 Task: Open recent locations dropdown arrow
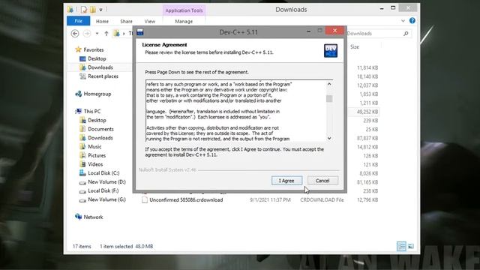(x=97, y=33)
